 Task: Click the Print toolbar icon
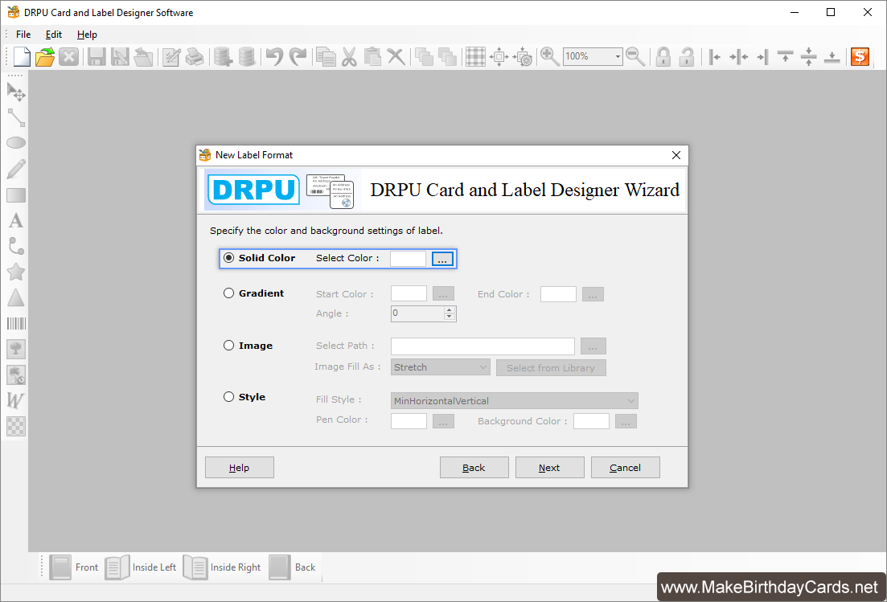pos(195,56)
